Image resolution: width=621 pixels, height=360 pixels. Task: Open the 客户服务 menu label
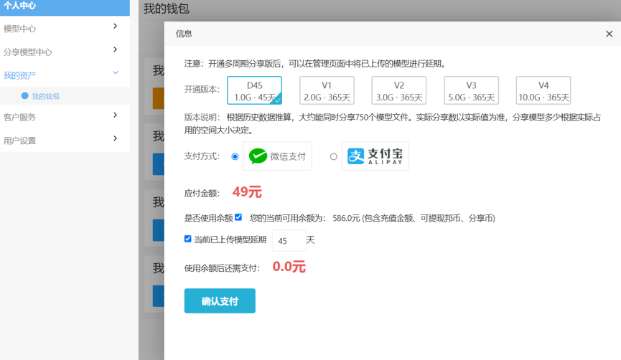(19, 118)
